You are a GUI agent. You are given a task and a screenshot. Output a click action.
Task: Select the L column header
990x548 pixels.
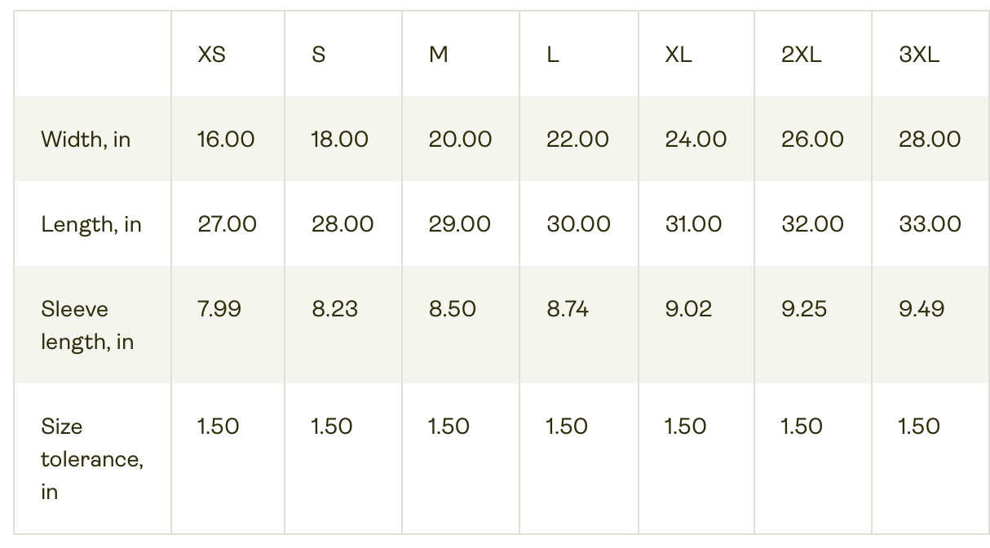[553, 55]
